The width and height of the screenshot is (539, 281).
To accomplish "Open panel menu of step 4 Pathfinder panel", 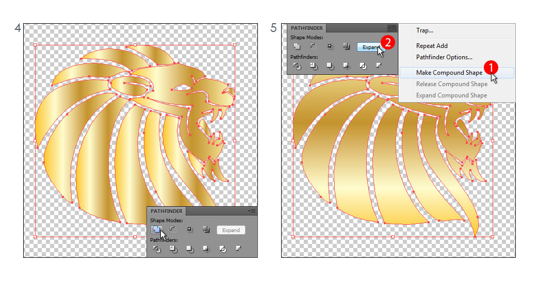I will (x=252, y=211).
